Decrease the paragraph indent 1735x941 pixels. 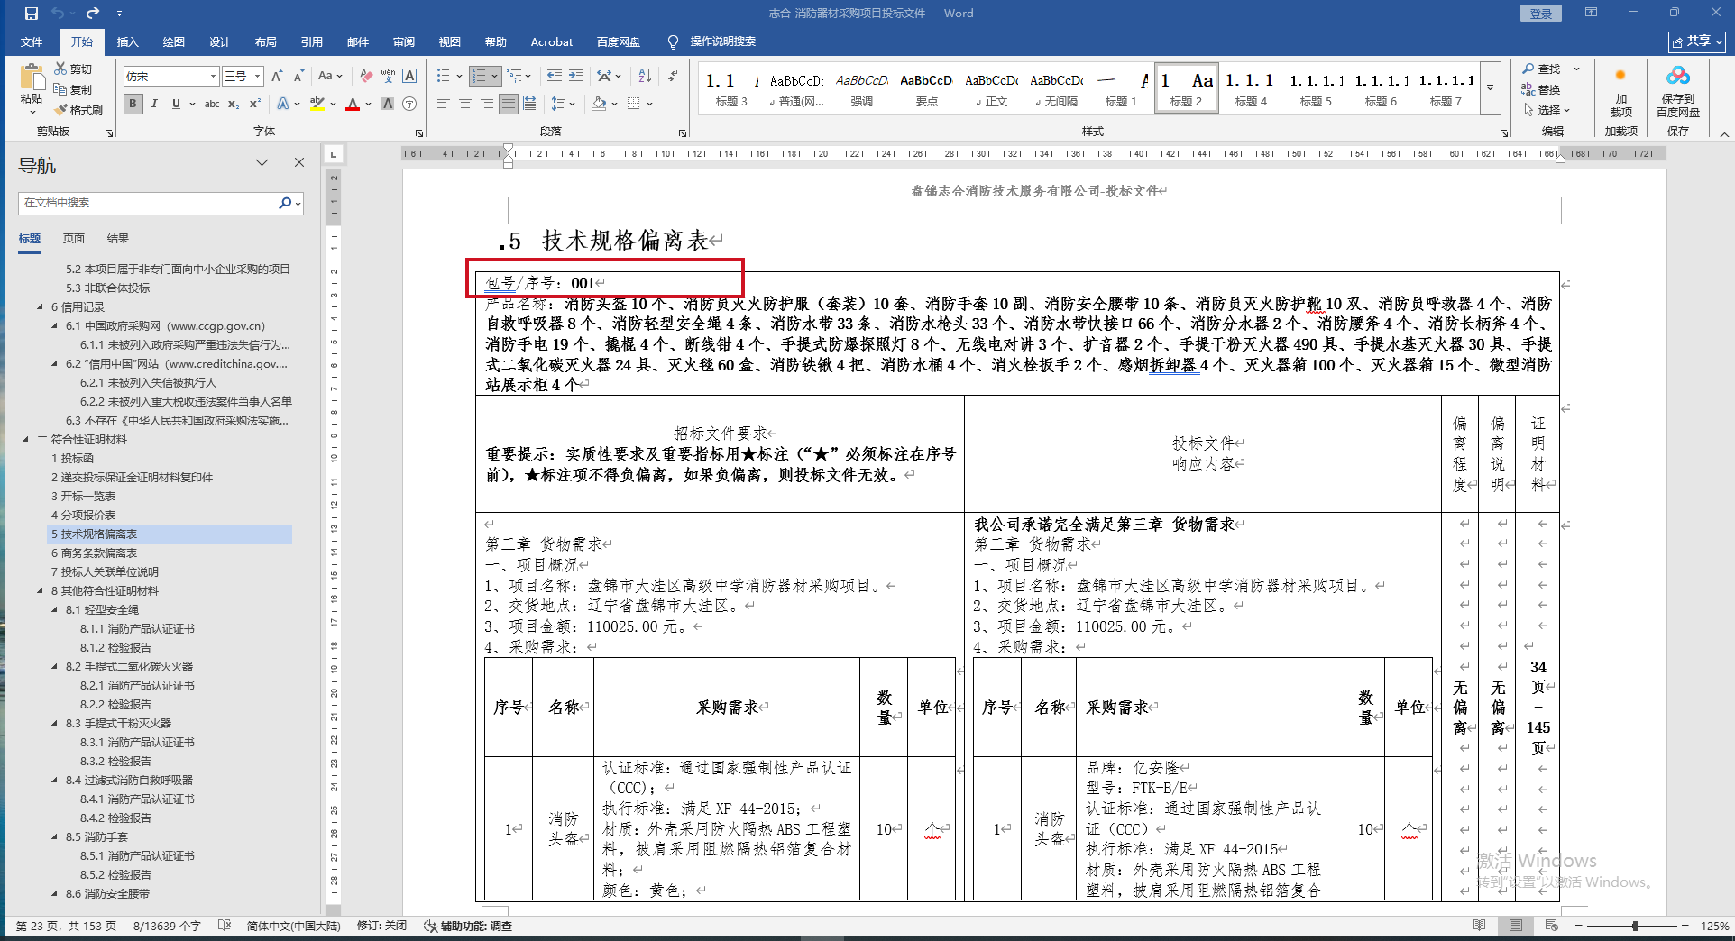tap(554, 76)
